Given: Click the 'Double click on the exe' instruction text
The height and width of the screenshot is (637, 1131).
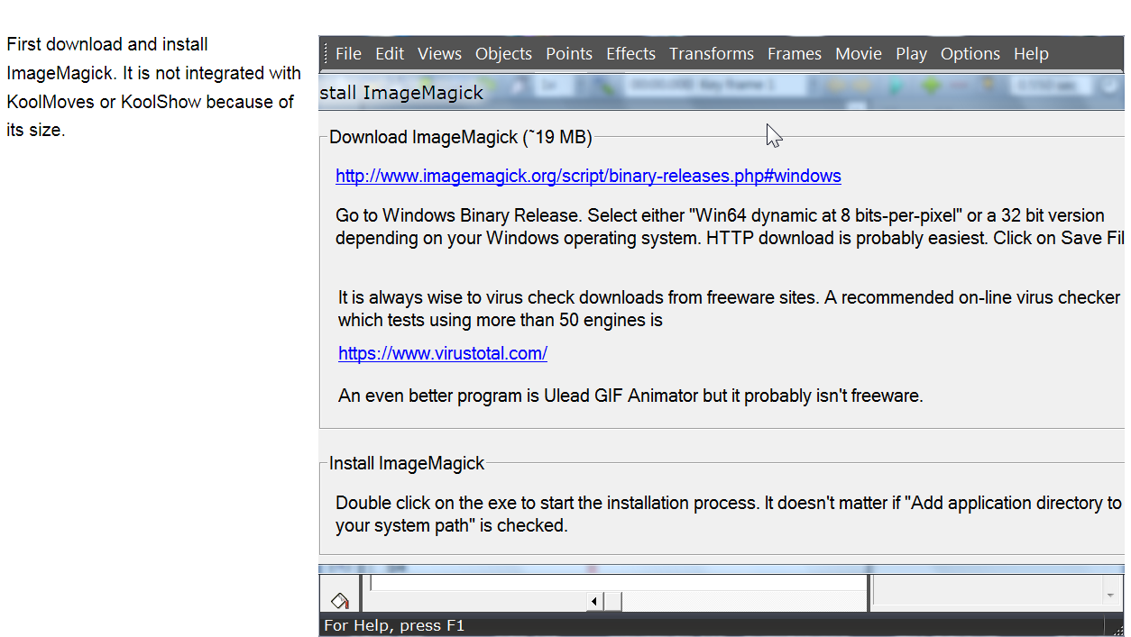Looking at the screenshot, I should click(x=730, y=514).
